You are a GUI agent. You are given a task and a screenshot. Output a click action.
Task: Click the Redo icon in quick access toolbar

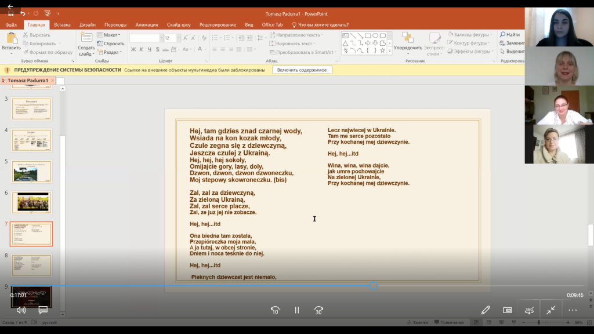[36, 14]
